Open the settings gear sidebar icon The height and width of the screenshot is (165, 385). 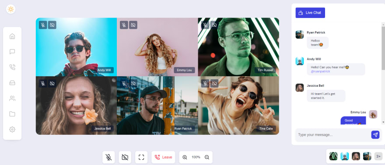click(12, 130)
